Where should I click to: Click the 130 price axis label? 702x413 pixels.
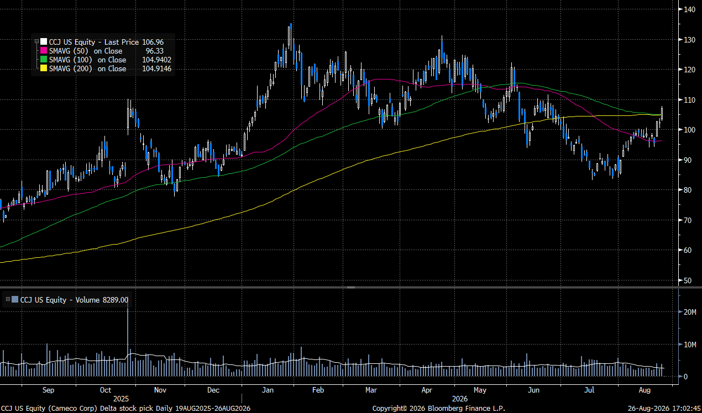click(689, 40)
